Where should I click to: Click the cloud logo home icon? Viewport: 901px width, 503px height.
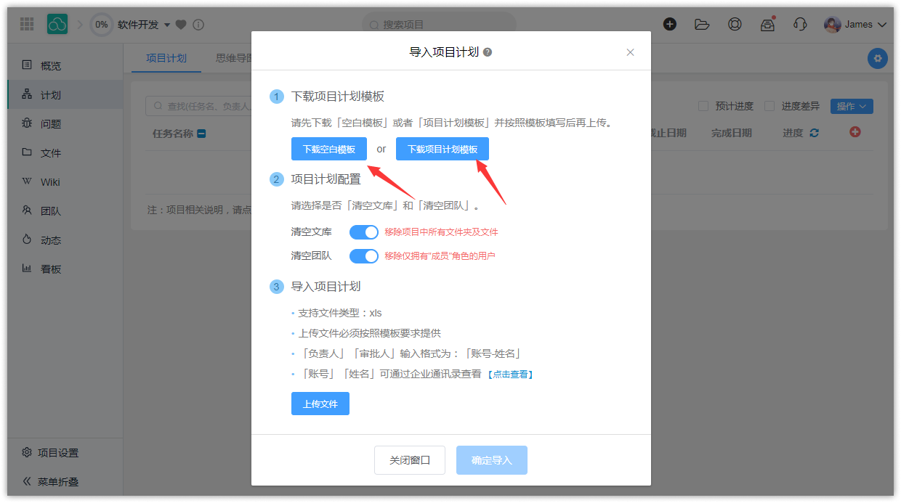point(57,24)
